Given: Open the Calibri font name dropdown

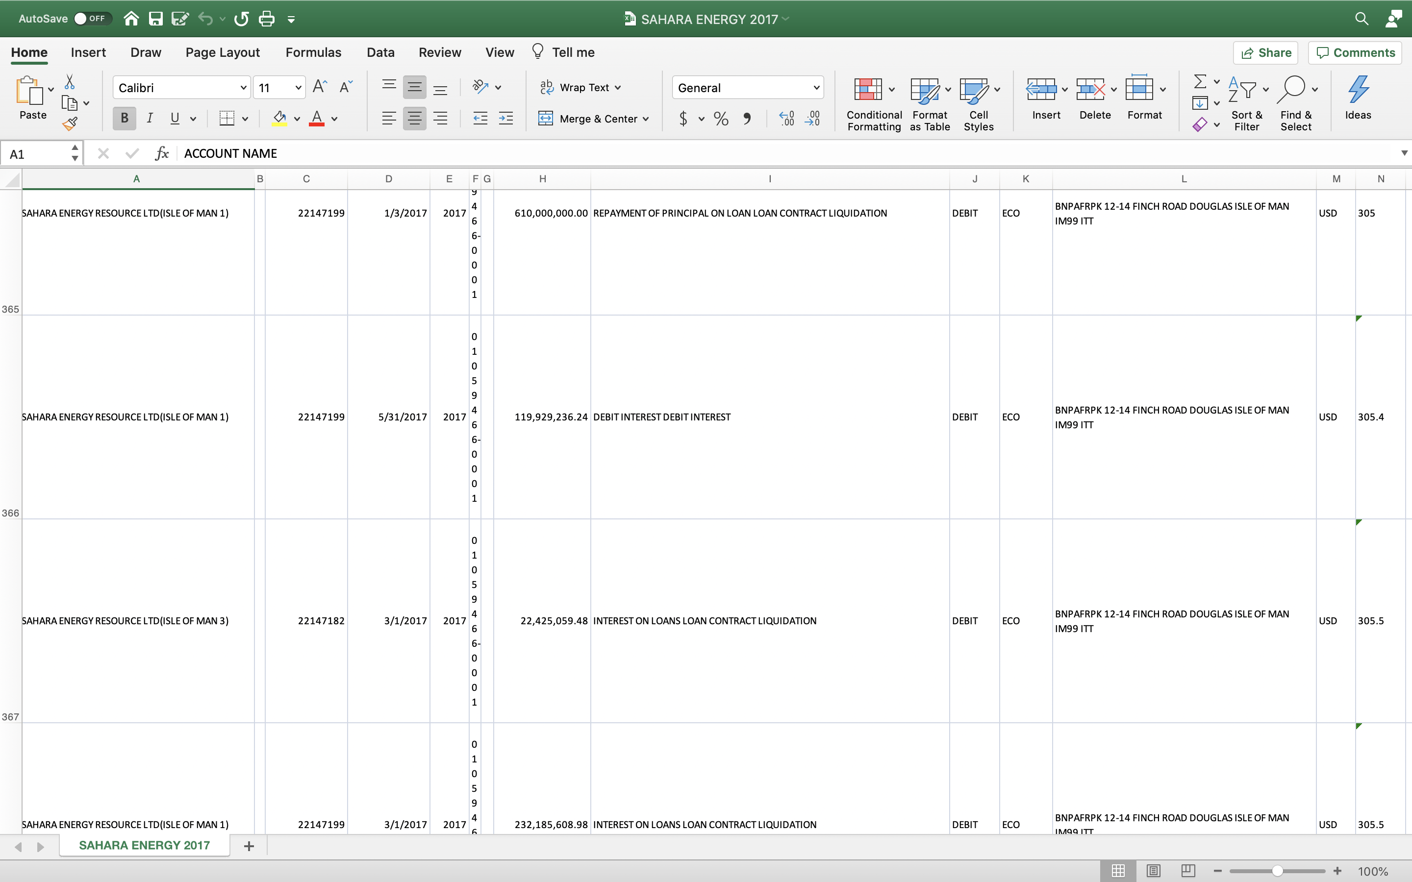Looking at the screenshot, I should [x=243, y=88].
